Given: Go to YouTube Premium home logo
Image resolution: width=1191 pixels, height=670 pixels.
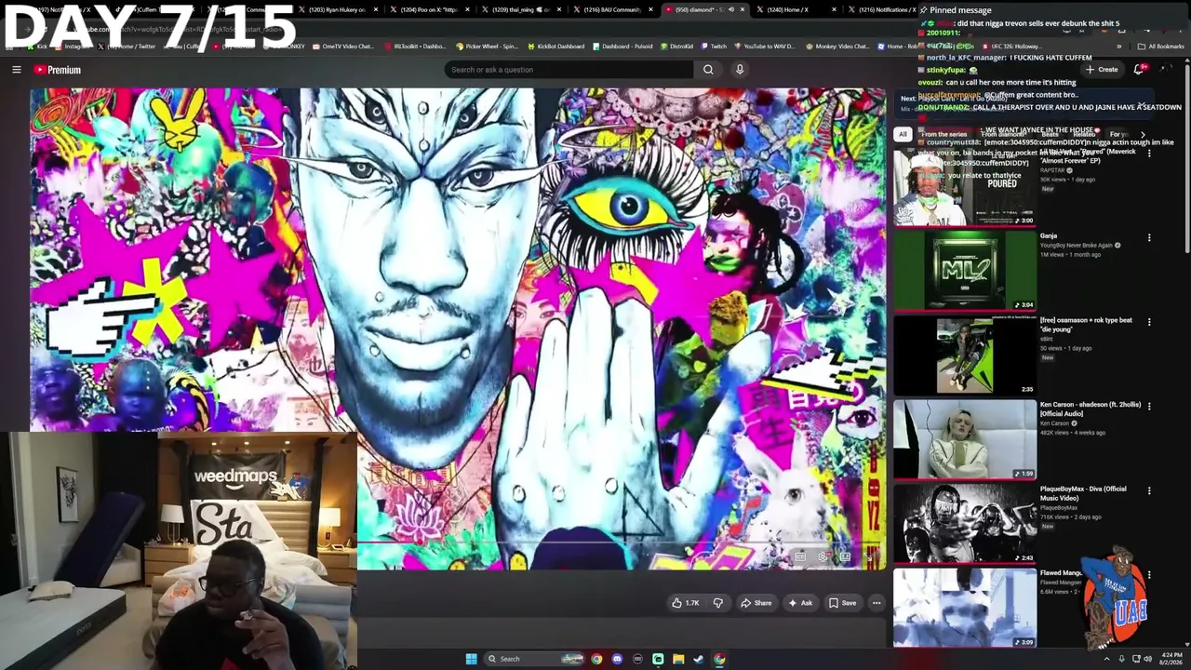Looking at the screenshot, I should 58,70.
